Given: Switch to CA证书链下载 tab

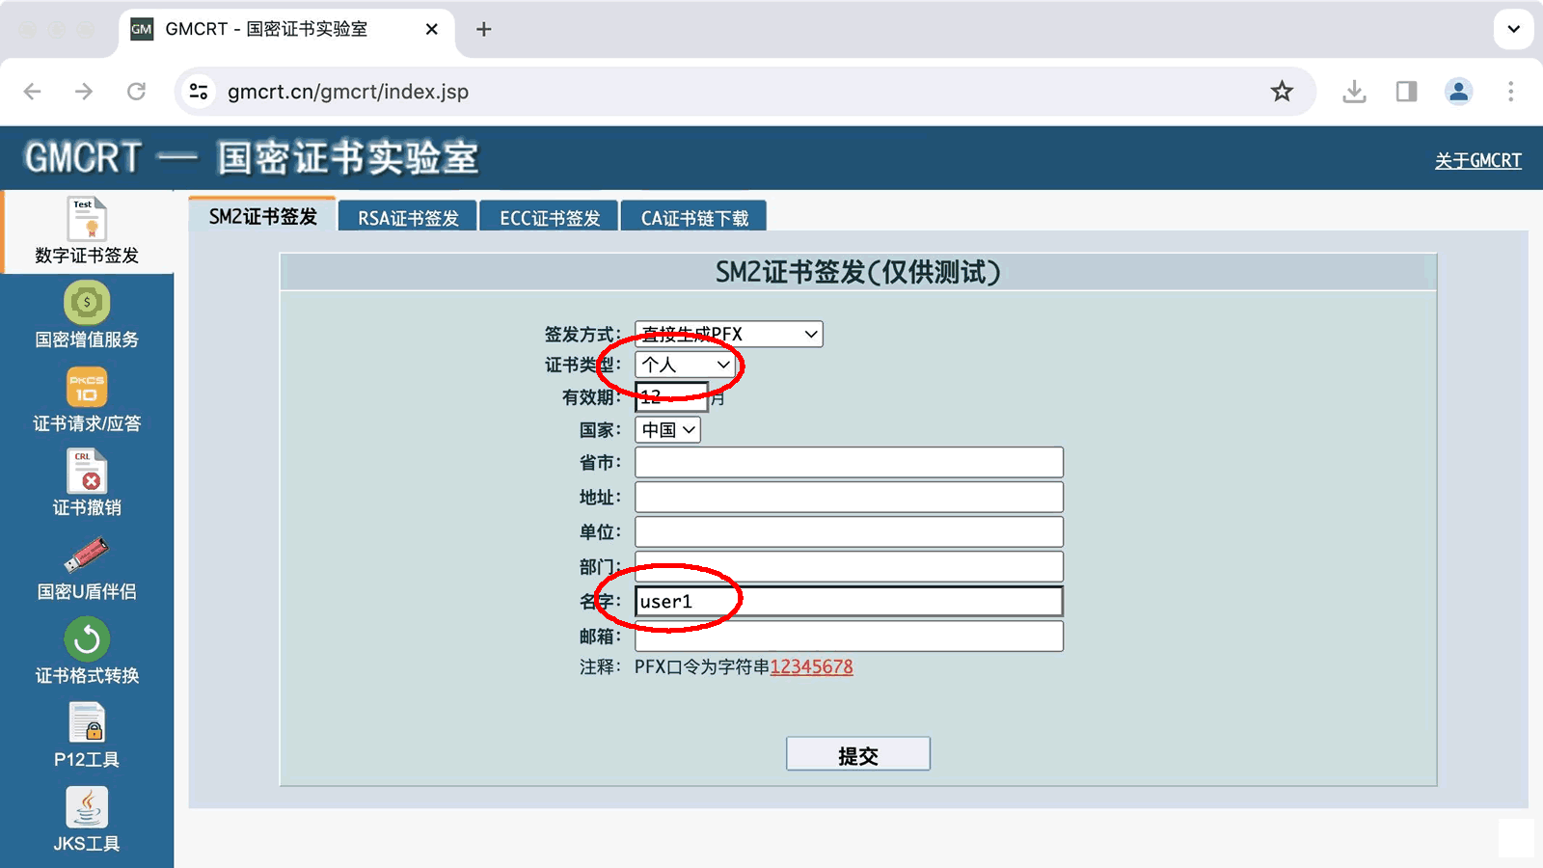Looking at the screenshot, I should tap(694, 218).
